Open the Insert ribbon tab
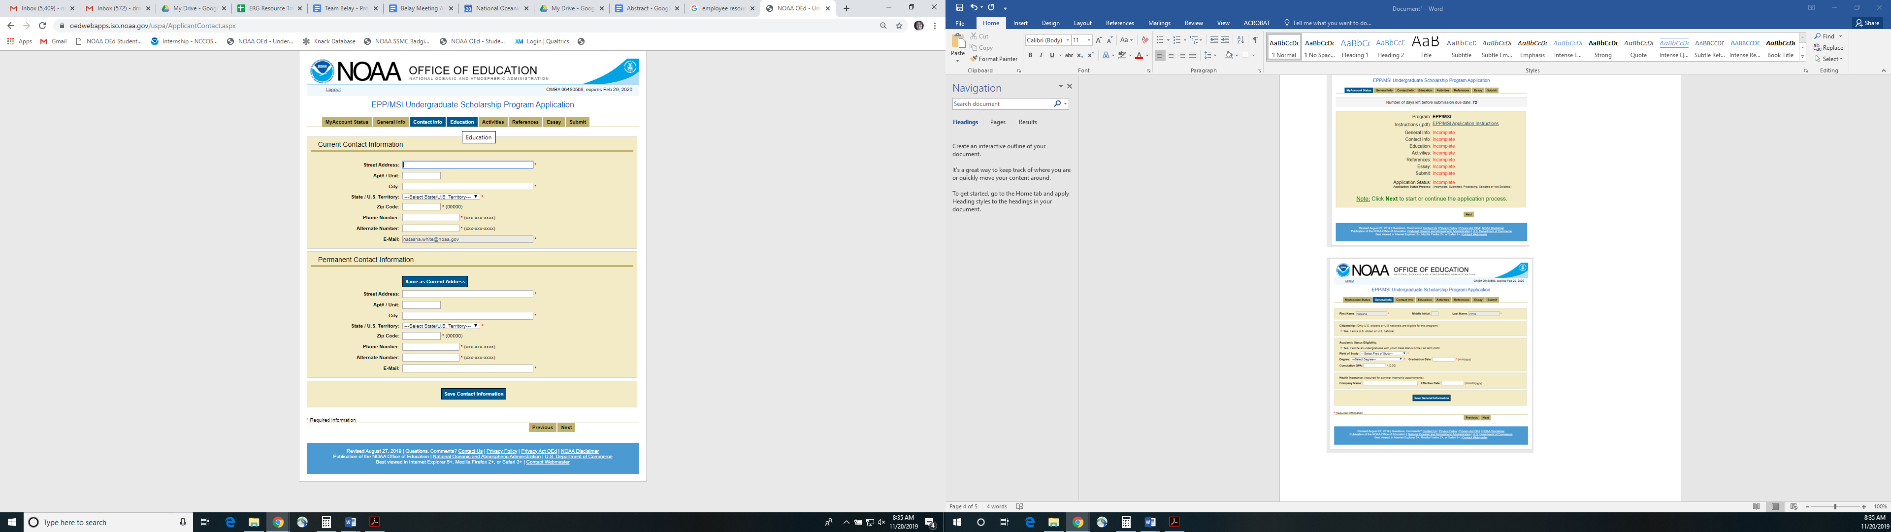Image resolution: width=1891 pixels, height=532 pixels. pos(1020,23)
